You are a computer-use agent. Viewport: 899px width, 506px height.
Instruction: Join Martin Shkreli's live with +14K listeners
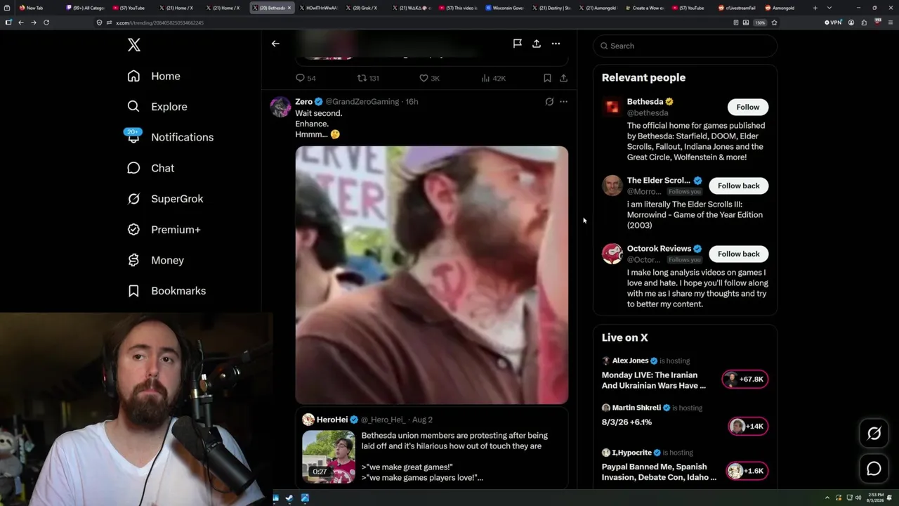click(748, 426)
